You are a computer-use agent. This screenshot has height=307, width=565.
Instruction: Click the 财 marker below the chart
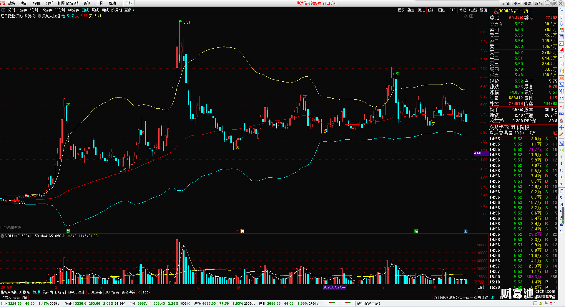coord(466,231)
